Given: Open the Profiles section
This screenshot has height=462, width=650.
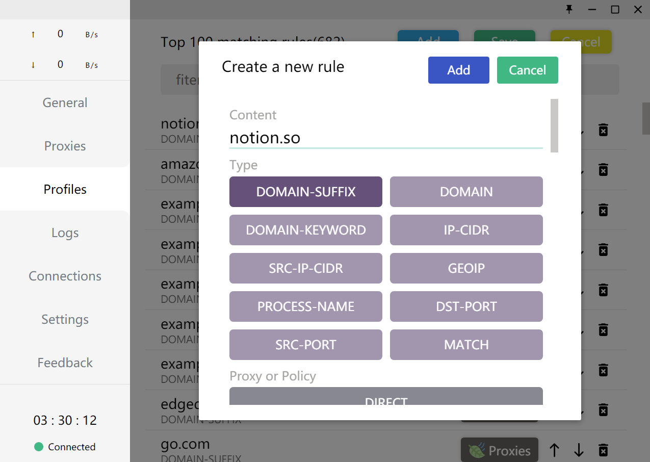Looking at the screenshot, I should 65,189.
